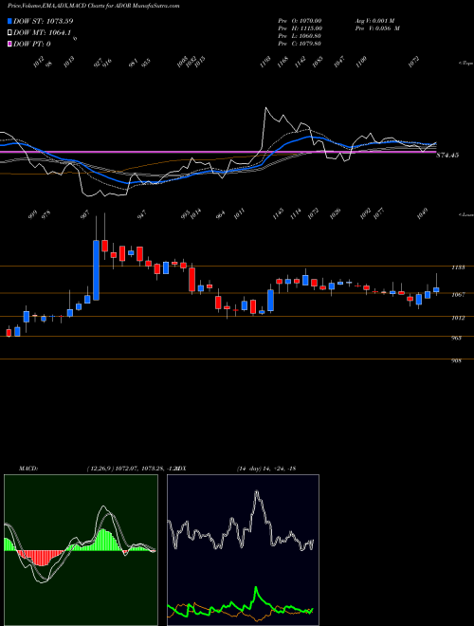Click the 1067 price level label
This screenshot has height=626, width=474.
pyautogui.click(x=459, y=295)
